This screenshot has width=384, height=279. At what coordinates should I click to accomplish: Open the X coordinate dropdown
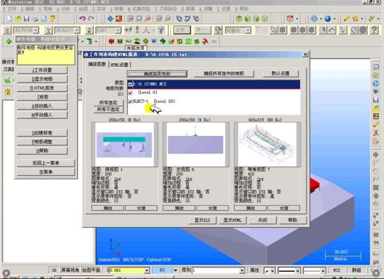(x=36, y=30)
